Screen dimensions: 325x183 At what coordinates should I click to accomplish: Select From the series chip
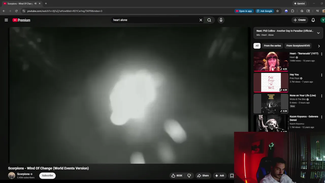272,46
